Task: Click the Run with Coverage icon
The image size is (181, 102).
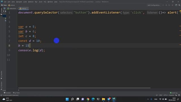Action: pyautogui.click(x=169, y=5)
